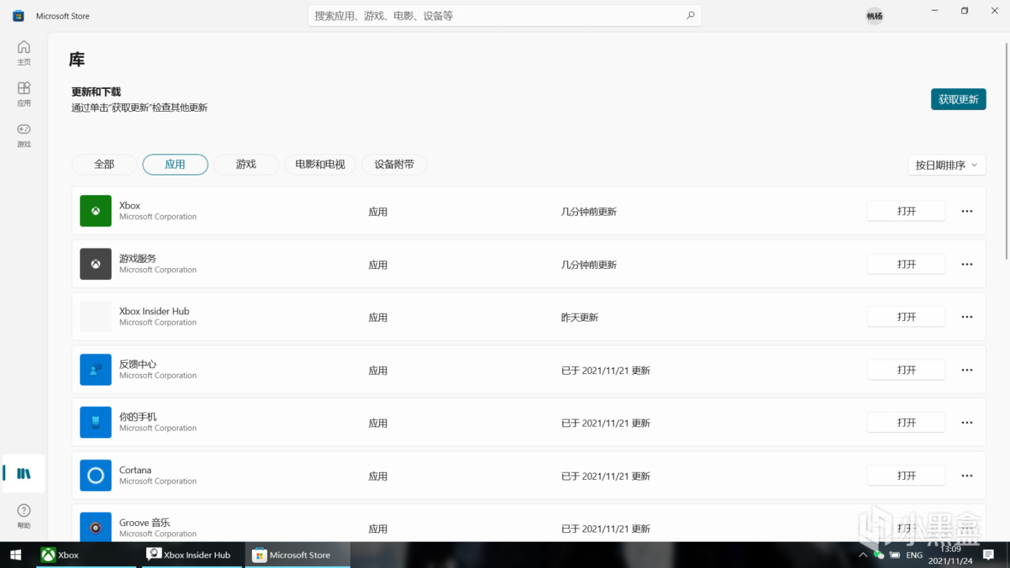The height and width of the screenshot is (568, 1010).
Task: Open the user profile avatar
Action: (x=874, y=16)
